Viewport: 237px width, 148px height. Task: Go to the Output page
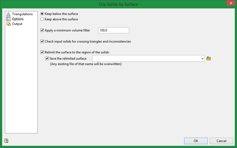pos(17,24)
